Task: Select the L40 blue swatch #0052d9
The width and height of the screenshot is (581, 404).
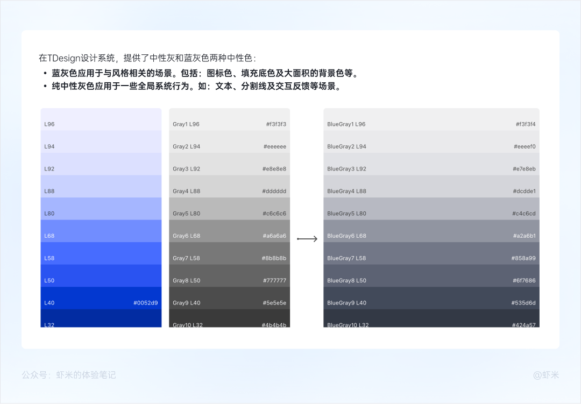Action: coord(101,298)
